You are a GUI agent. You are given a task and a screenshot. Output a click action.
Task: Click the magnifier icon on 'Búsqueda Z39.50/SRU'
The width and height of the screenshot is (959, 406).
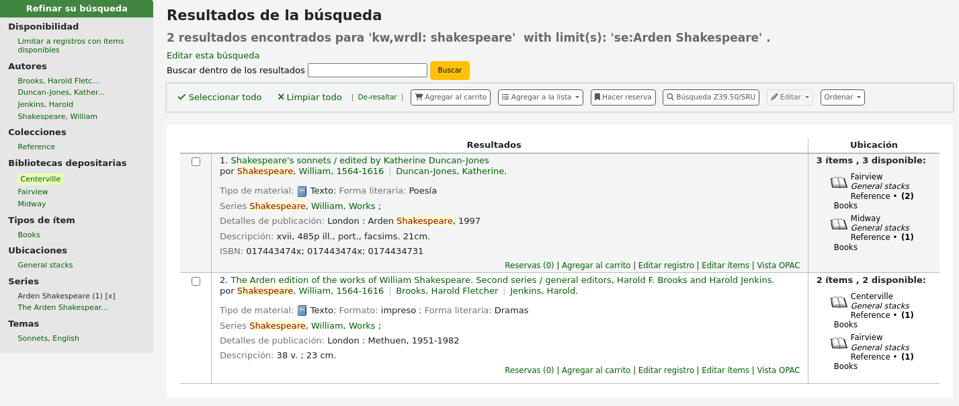pos(669,96)
